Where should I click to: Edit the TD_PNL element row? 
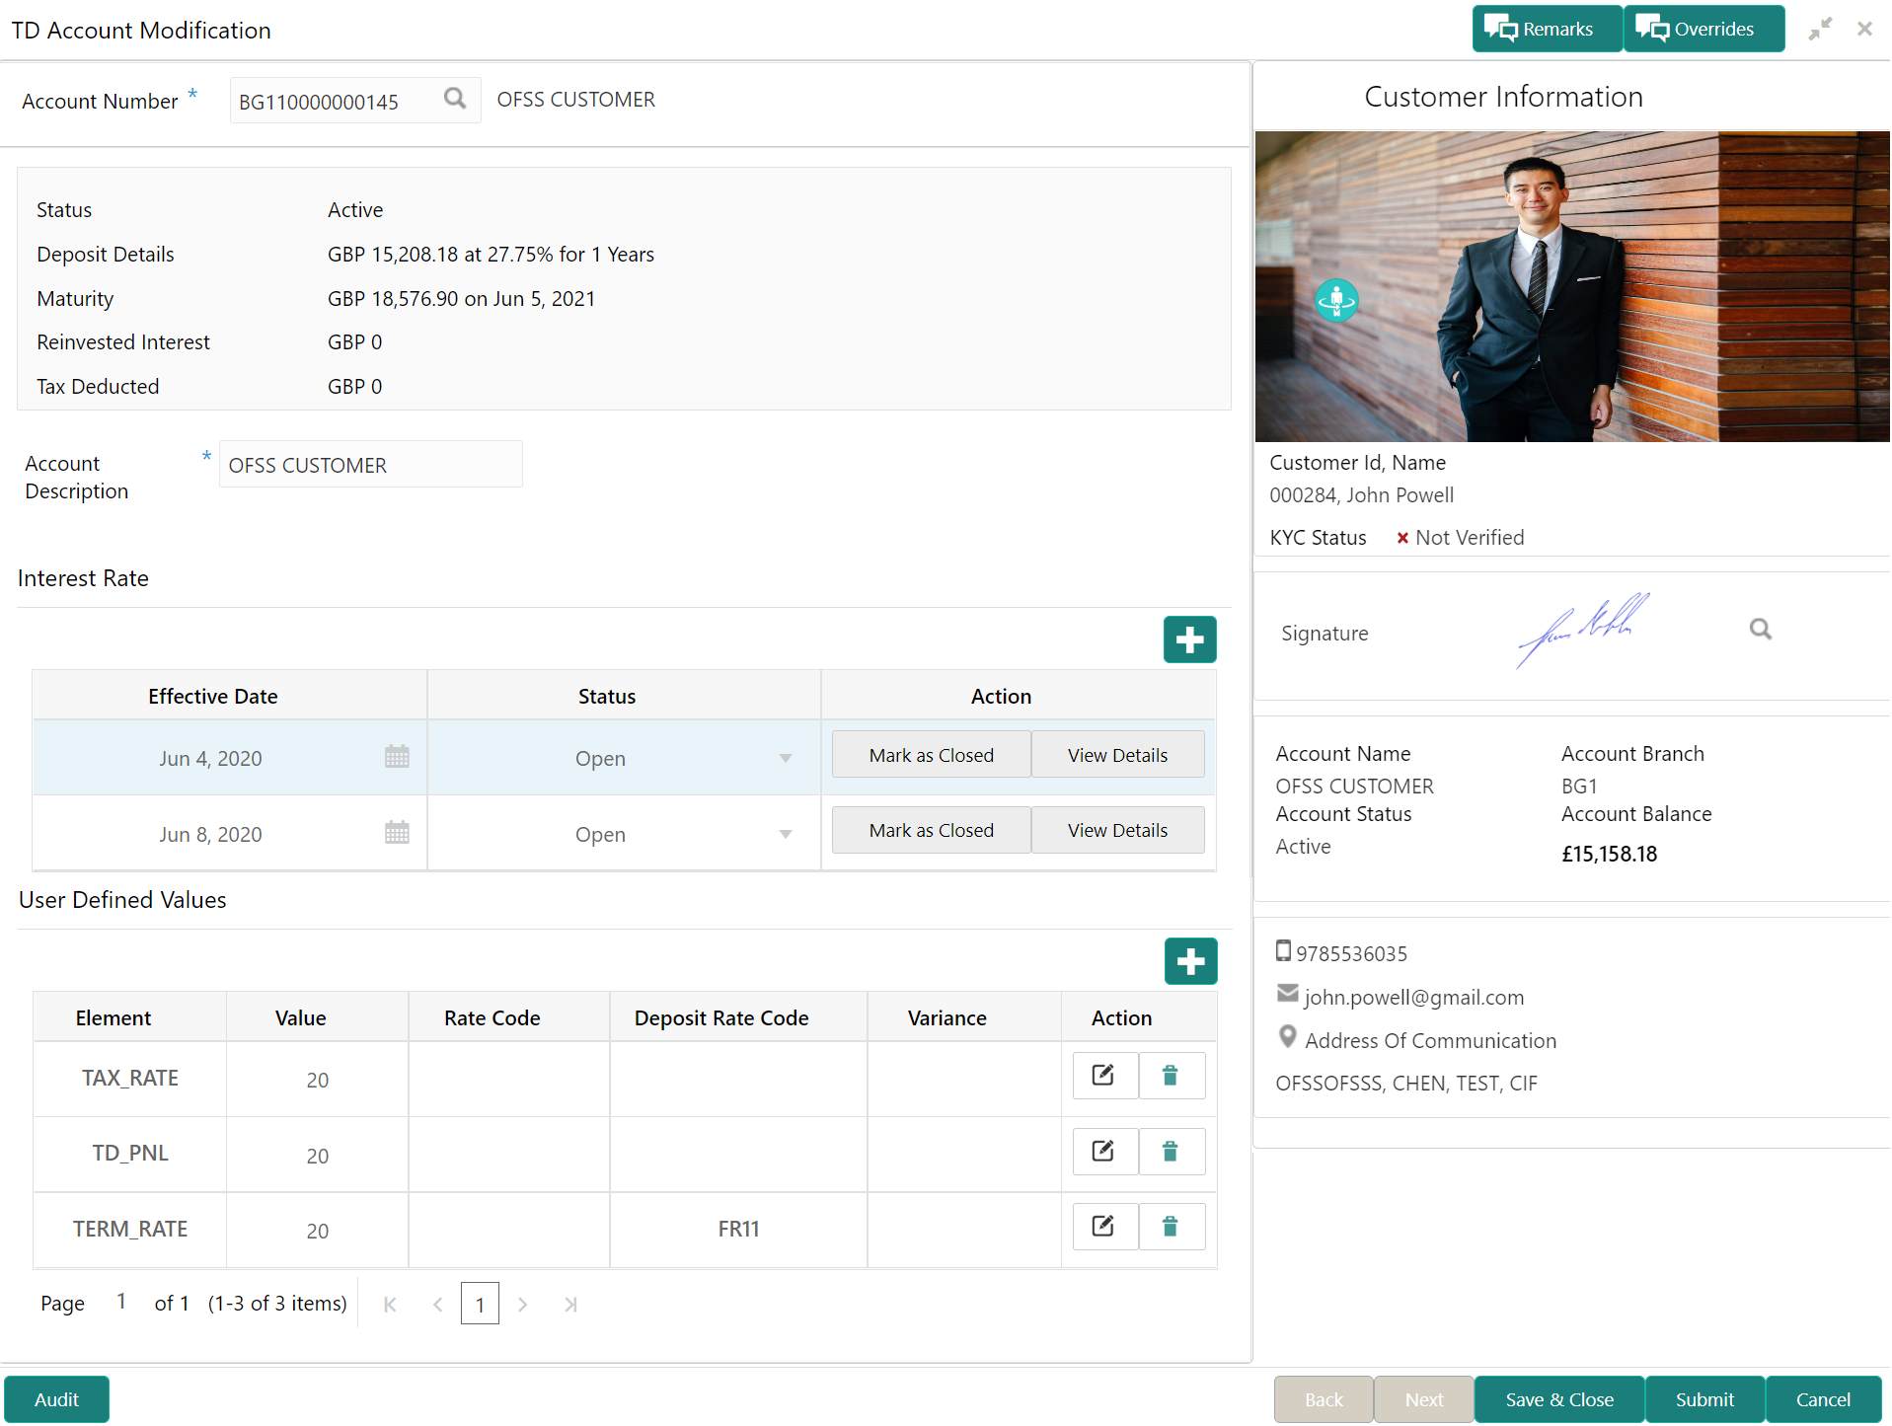click(1104, 1152)
